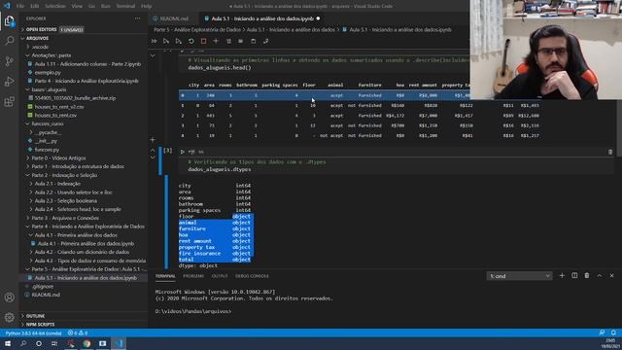Open the Windows Start menu
The width and height of the screenshot is (622, 350).
point(8,343)
